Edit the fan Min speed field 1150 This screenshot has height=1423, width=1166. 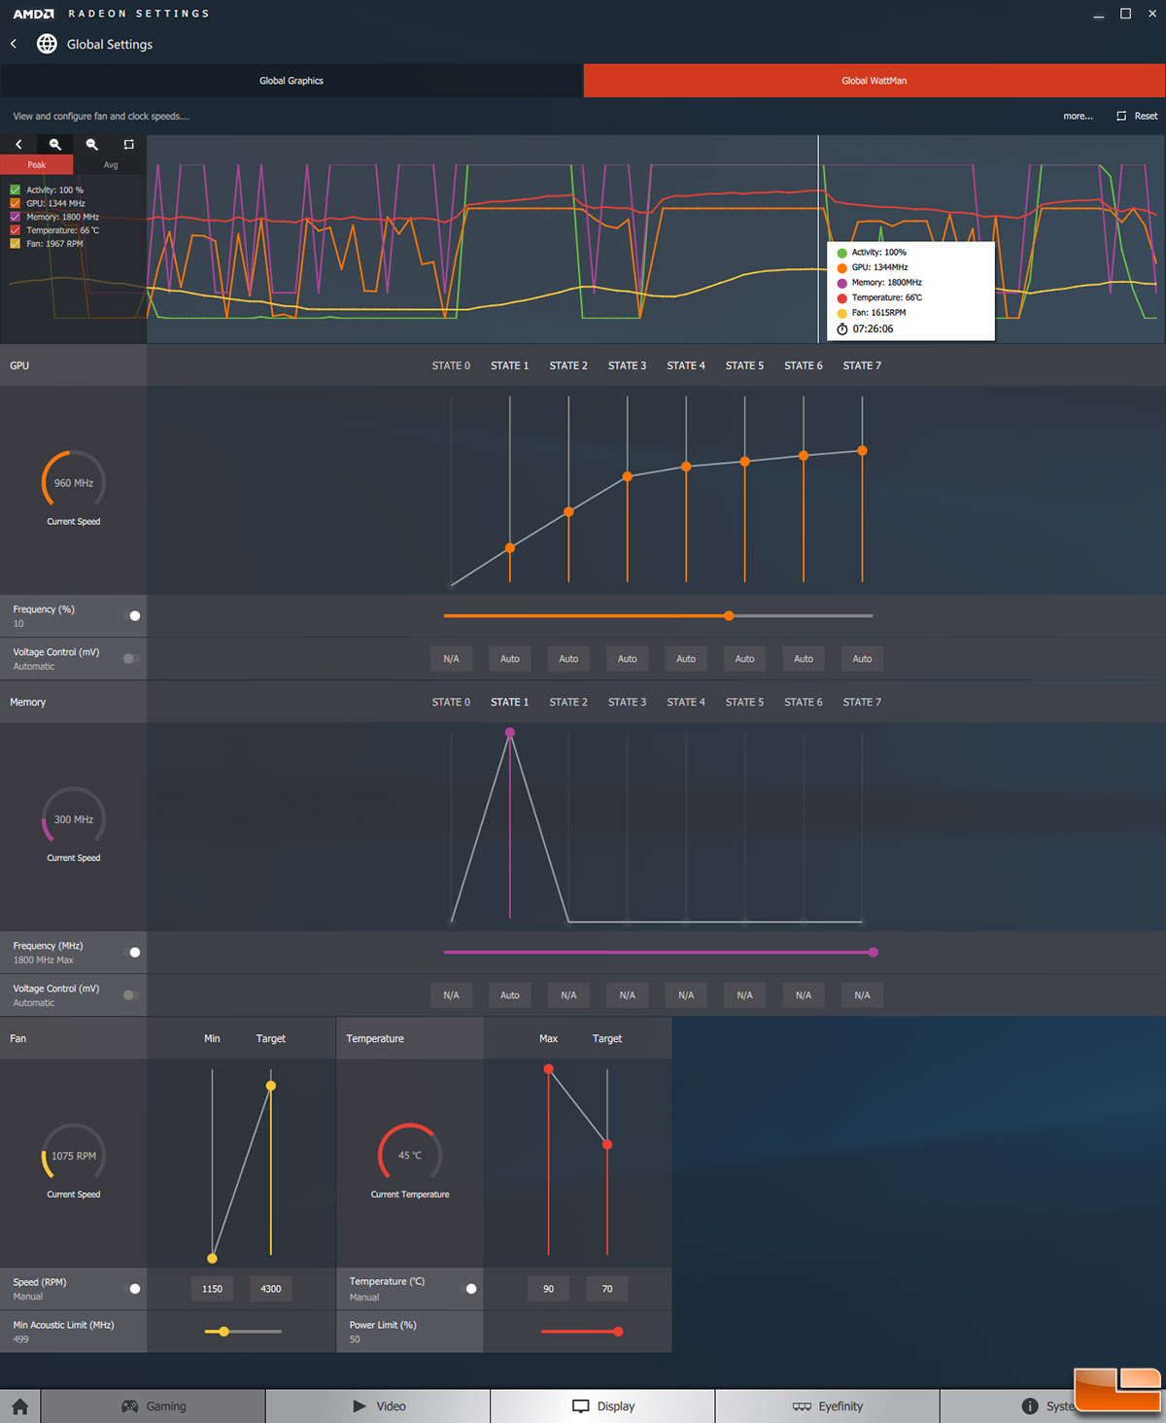click(212, 1289)
